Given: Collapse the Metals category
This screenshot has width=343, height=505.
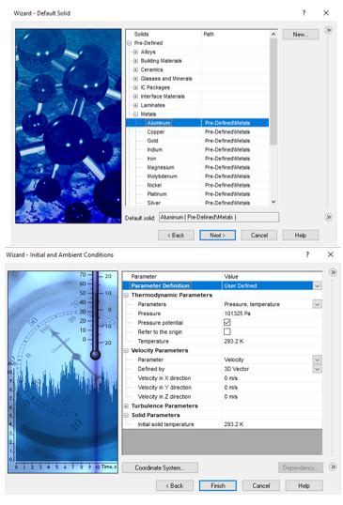Looking at the screenshot, I should pyautogui.click(x=135, y=114).
